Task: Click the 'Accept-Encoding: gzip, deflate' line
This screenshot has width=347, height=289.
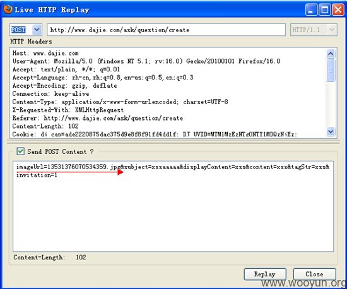Action: [64, 86]
